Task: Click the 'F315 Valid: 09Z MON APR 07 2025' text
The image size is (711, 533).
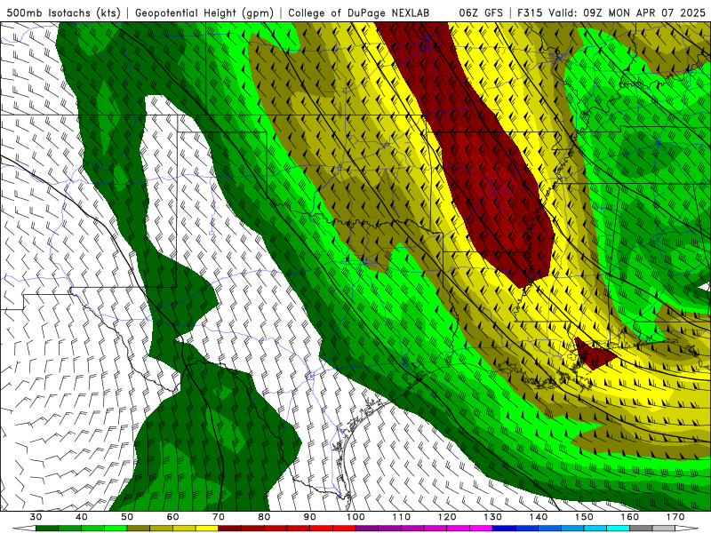Action: (x=611, y=12)
